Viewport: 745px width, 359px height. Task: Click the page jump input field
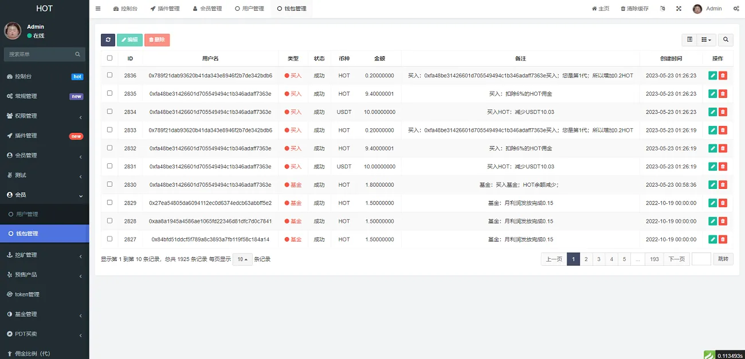(701, 259)
